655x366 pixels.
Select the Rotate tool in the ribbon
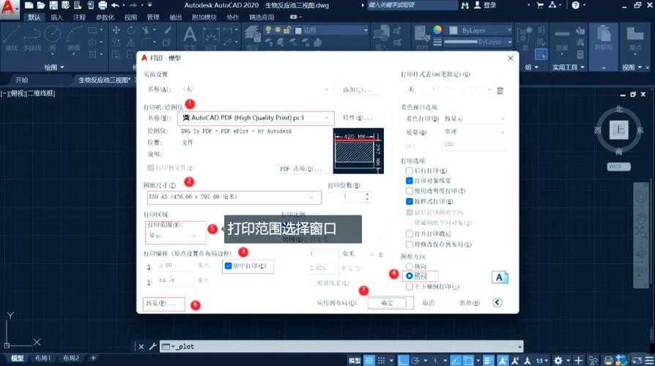[x=131, y=30]
